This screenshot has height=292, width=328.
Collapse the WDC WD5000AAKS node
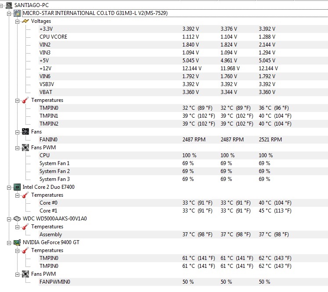coord(9,219)
